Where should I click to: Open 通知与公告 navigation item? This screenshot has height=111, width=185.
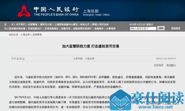pyautogui.click(x=46, y=25)
